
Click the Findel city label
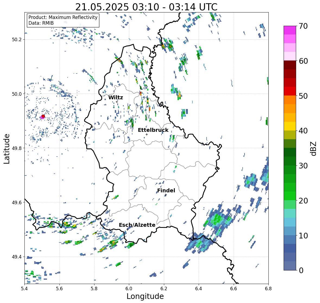point(166,190)
